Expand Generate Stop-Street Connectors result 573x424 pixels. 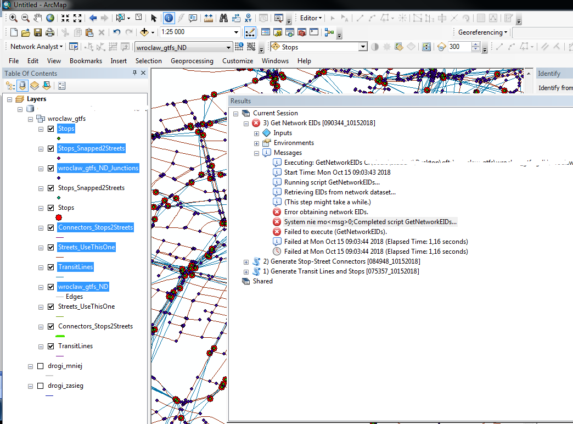[246, 262]
